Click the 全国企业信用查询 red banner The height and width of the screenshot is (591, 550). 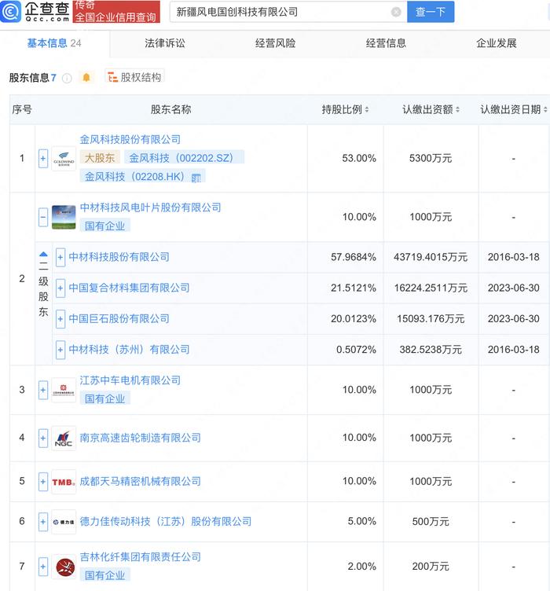pyautogui.click(x=116, y=12)
